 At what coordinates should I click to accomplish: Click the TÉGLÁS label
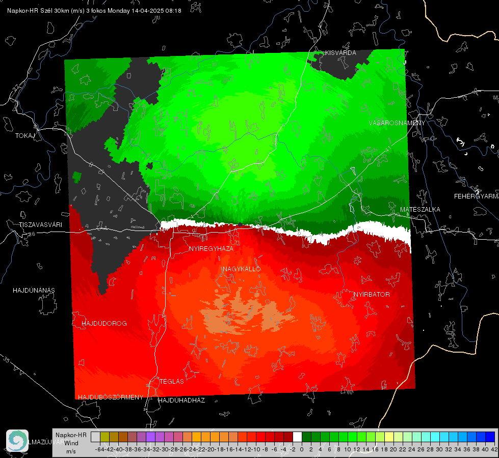172,382
